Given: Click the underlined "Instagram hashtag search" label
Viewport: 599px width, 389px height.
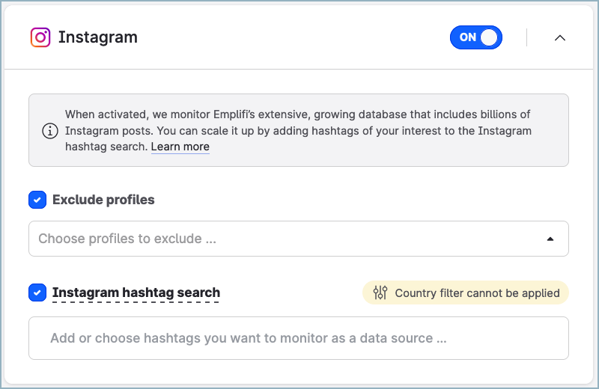Looking at the screenshot, I should pos(136,292).
